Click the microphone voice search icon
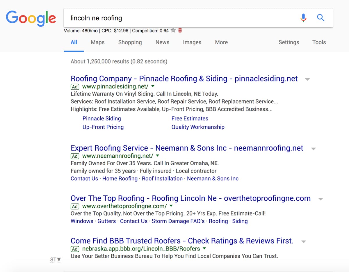The image size is (349, 272). point(303,18)
